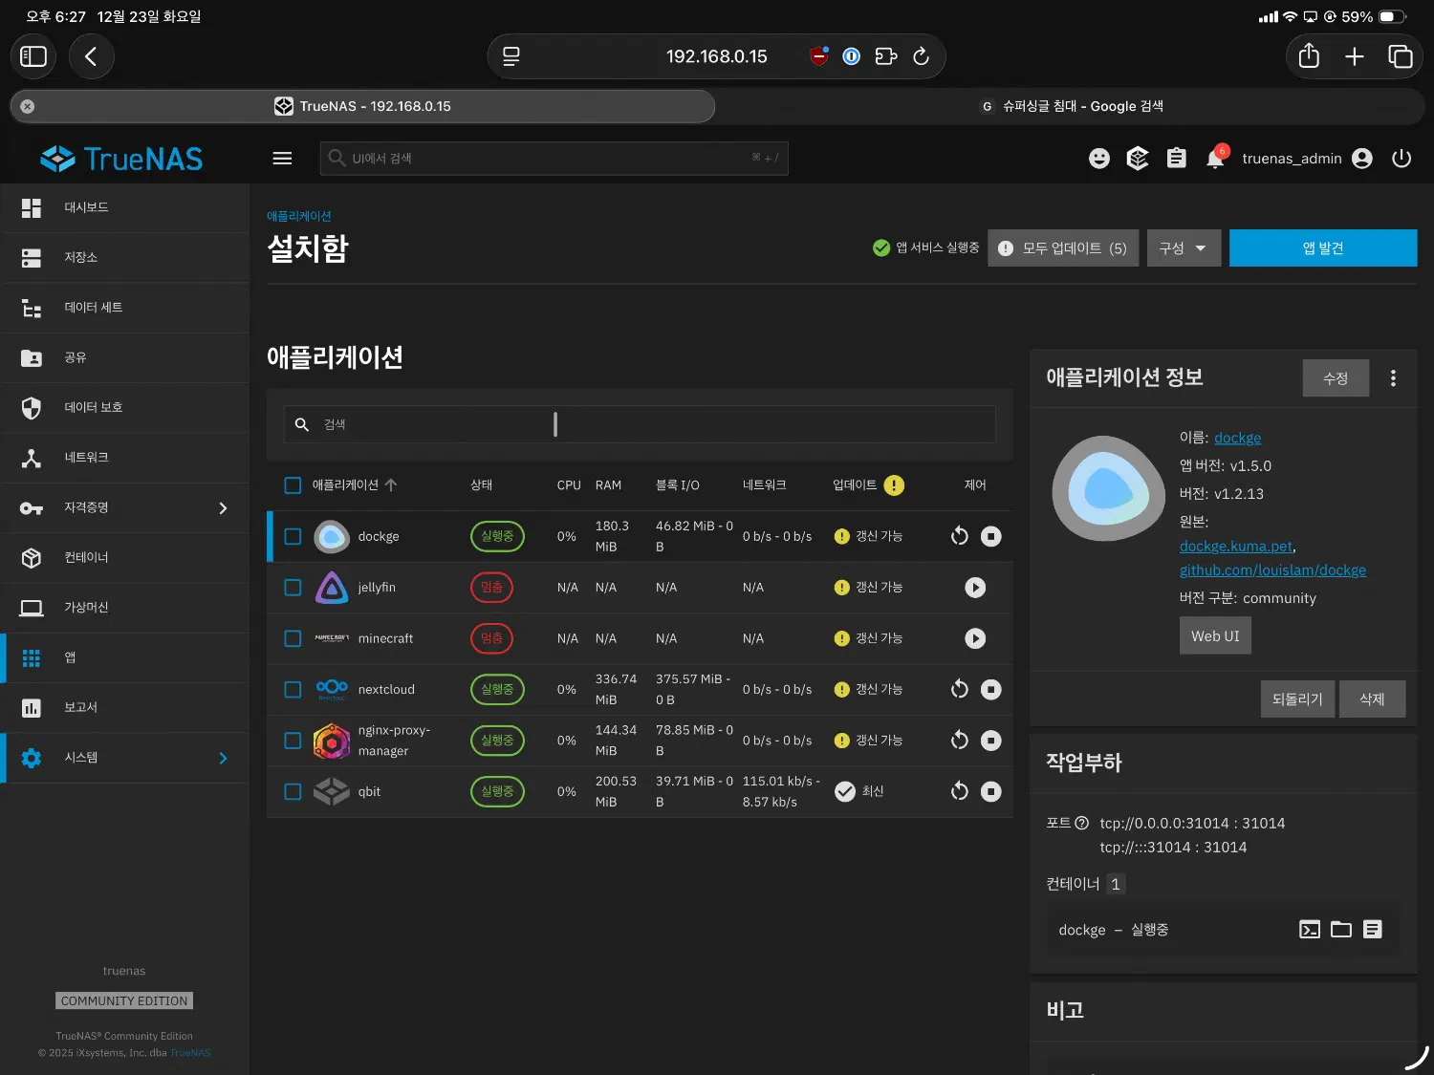Open 데이터 세트 in sidebar

coord(93,308)
